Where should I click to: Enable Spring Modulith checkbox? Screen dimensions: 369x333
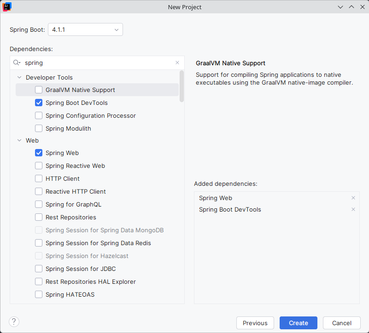click(39, 128)
